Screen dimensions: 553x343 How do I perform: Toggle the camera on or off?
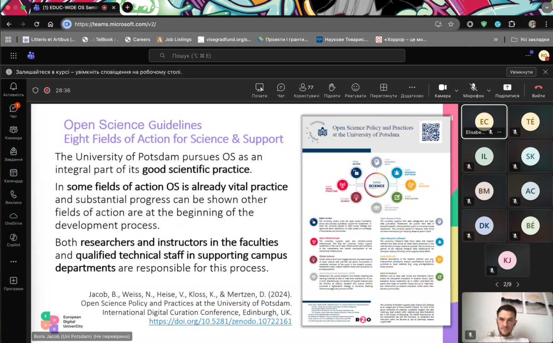tap(442, 90)
